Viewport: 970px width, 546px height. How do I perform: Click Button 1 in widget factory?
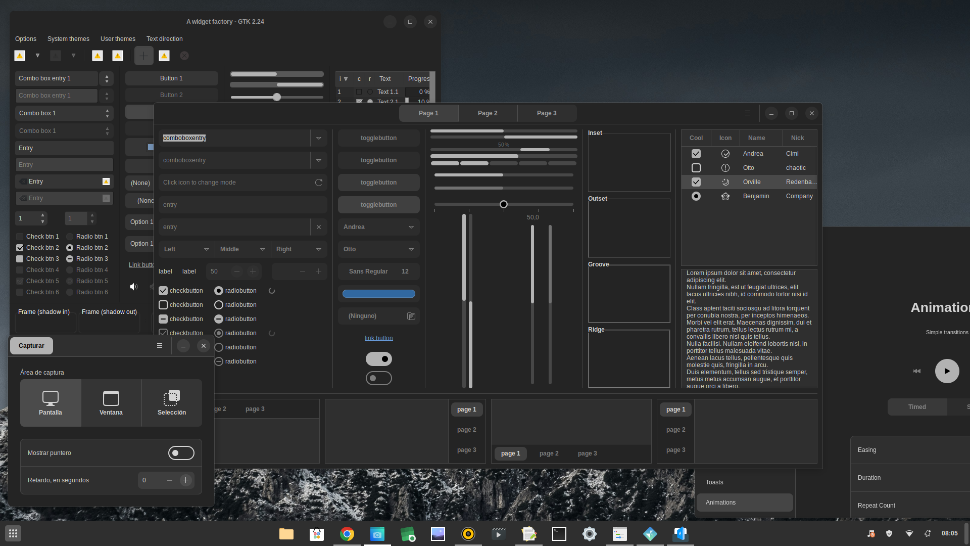171,78
